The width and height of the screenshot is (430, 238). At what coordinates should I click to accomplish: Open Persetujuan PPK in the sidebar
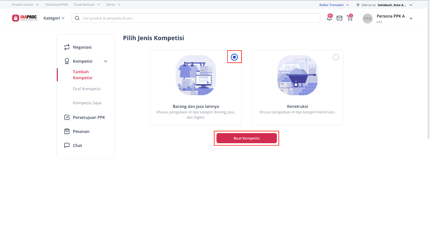click(x=89, y=117)
